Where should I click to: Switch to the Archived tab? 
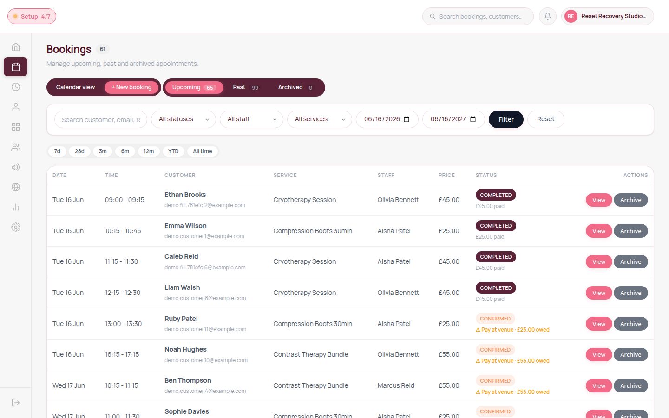(x=295, y=87)
